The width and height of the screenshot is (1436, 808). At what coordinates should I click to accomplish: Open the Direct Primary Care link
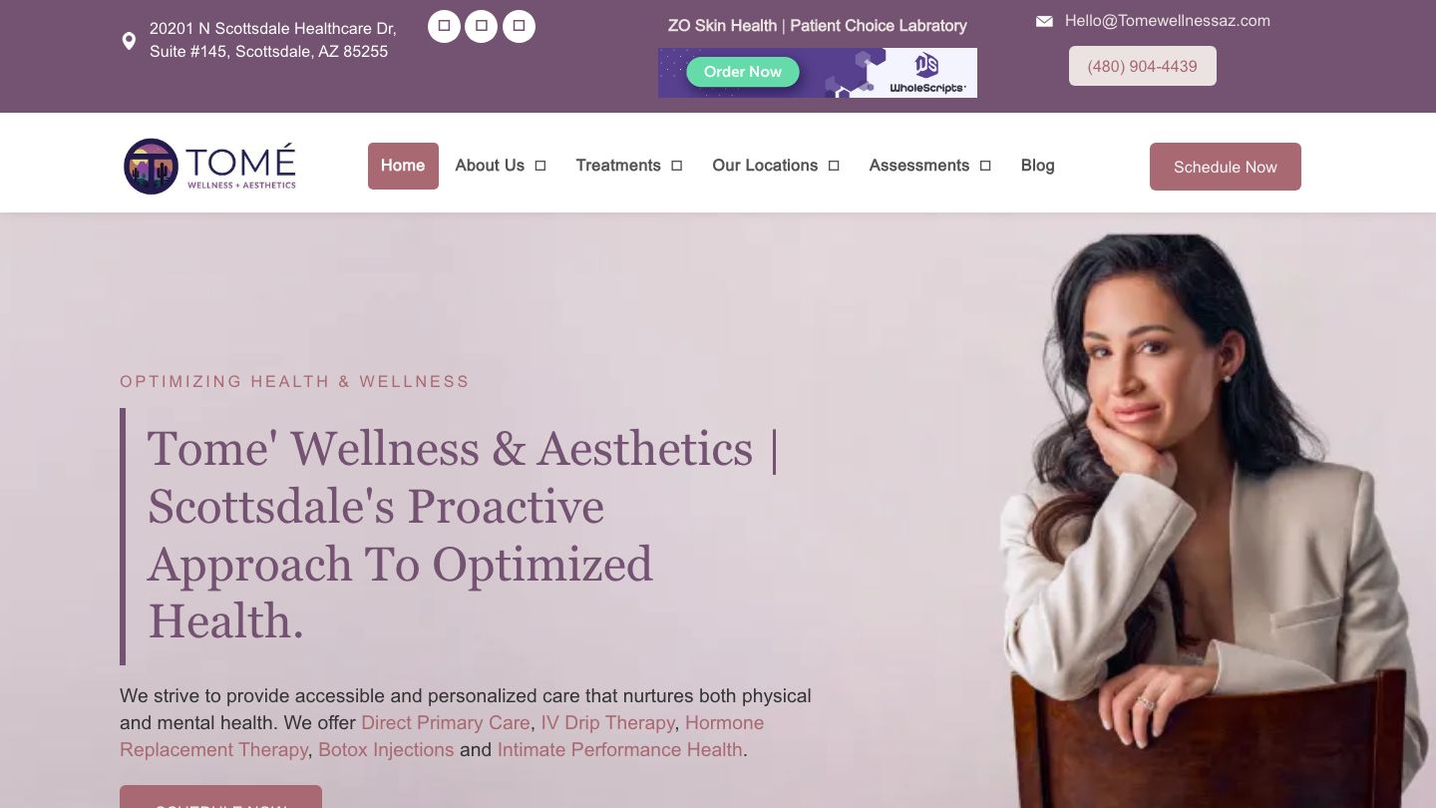446,723
